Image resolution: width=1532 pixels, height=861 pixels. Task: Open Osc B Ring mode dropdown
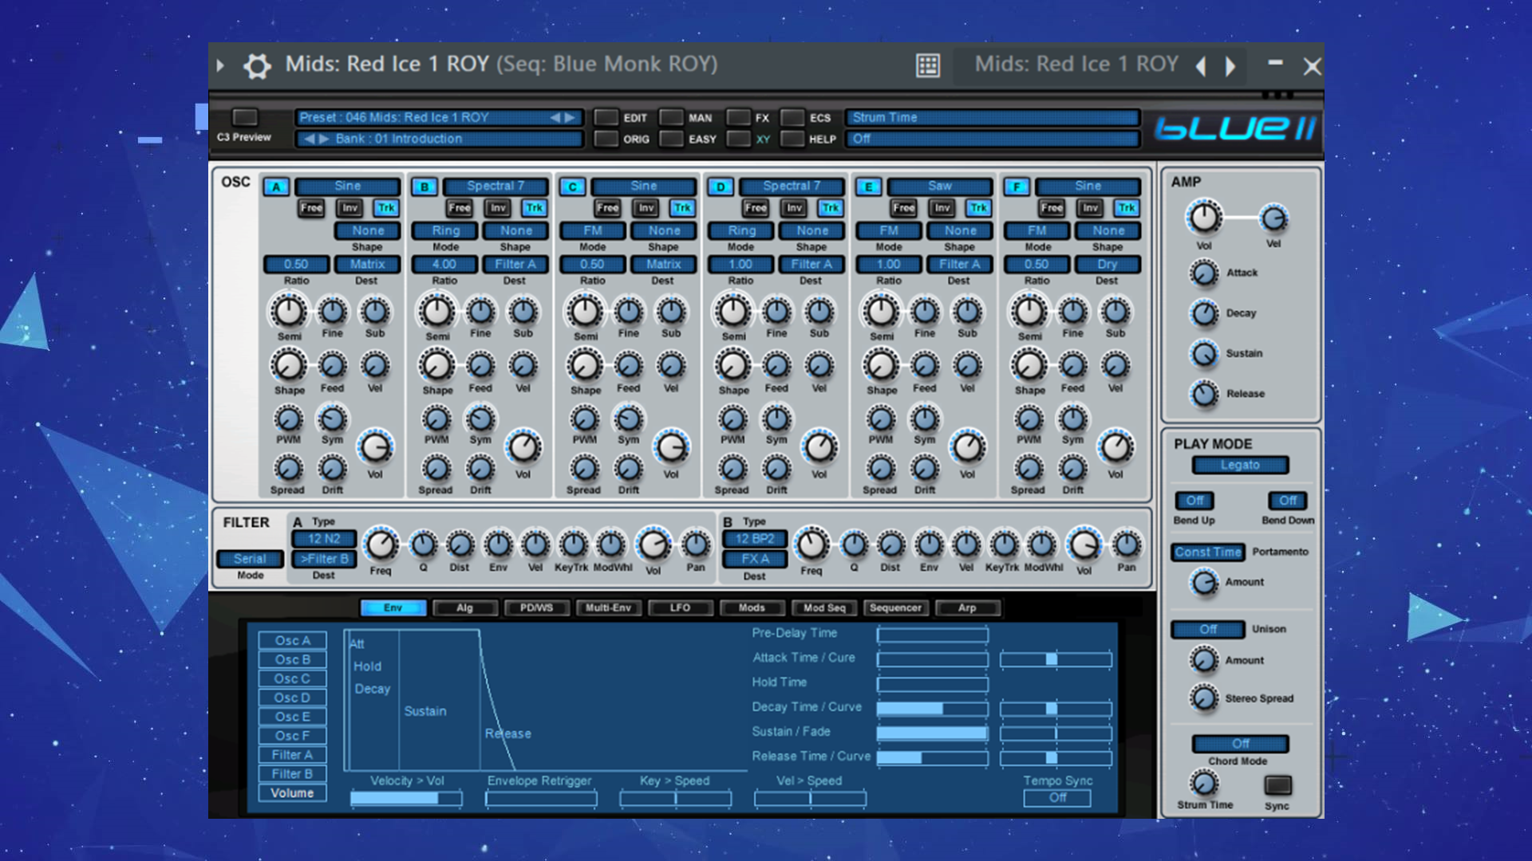(445, 230)
